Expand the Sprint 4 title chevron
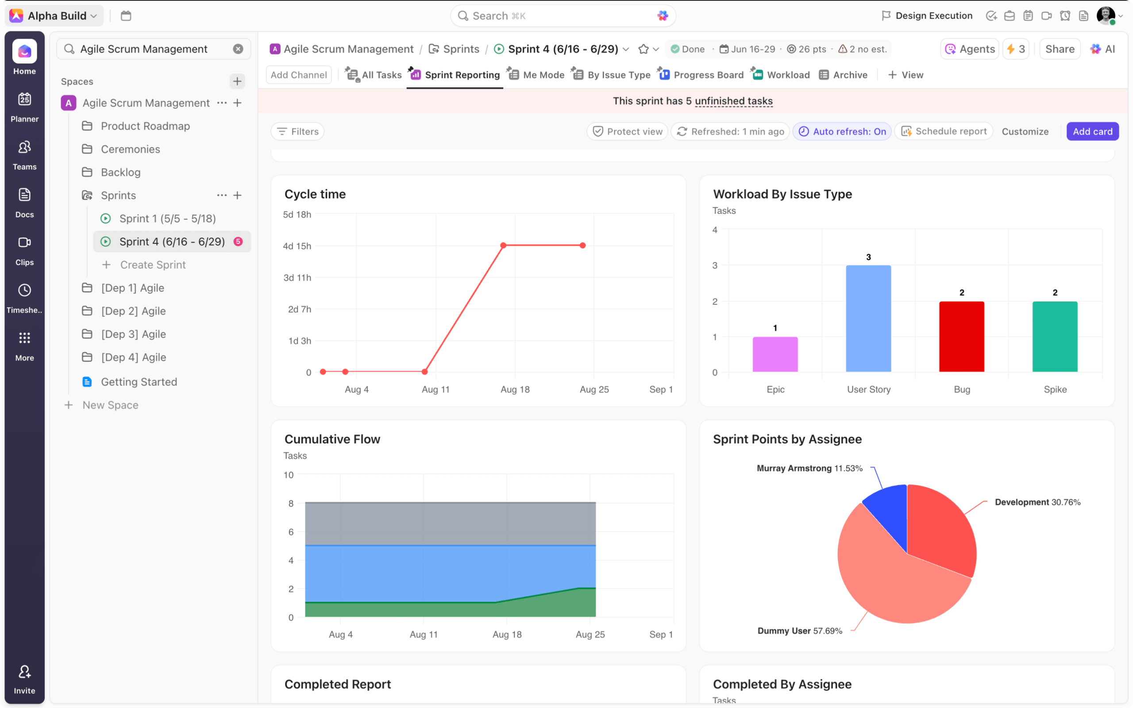 click(x=626, y=49)
